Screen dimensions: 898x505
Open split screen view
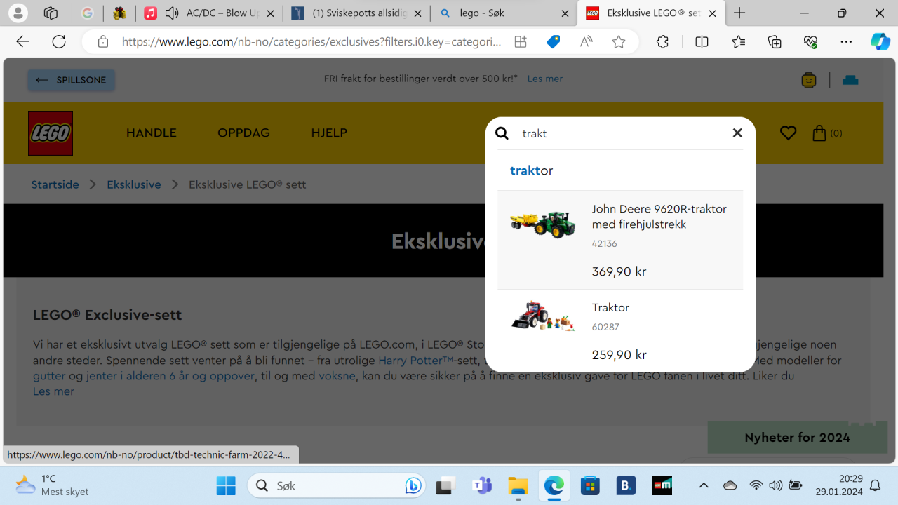click(x=702, y=42)
